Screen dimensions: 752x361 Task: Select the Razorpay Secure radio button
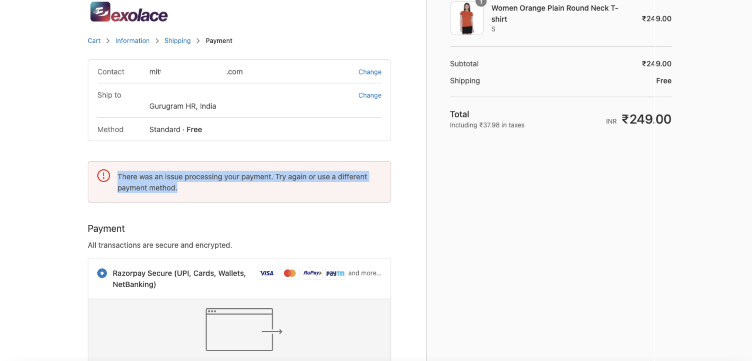pos(102,273)
